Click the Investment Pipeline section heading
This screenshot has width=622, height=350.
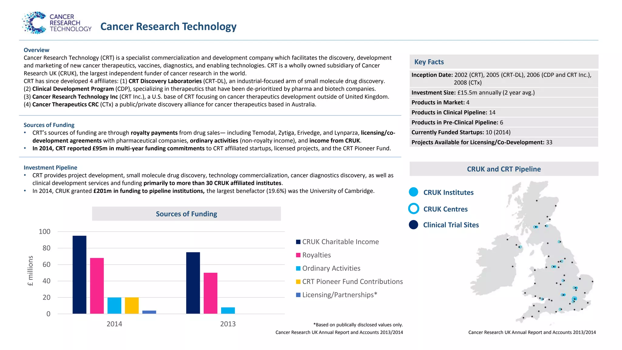50,167
